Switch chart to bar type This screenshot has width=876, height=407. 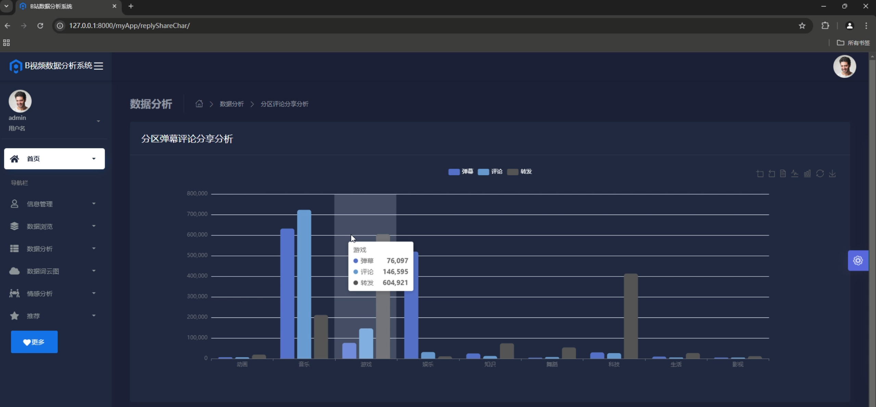807,174
